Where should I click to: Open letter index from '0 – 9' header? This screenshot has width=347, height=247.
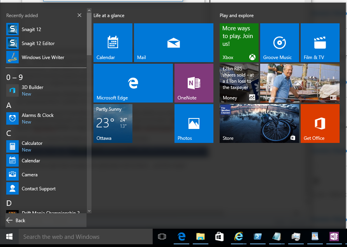pos(14,77)
